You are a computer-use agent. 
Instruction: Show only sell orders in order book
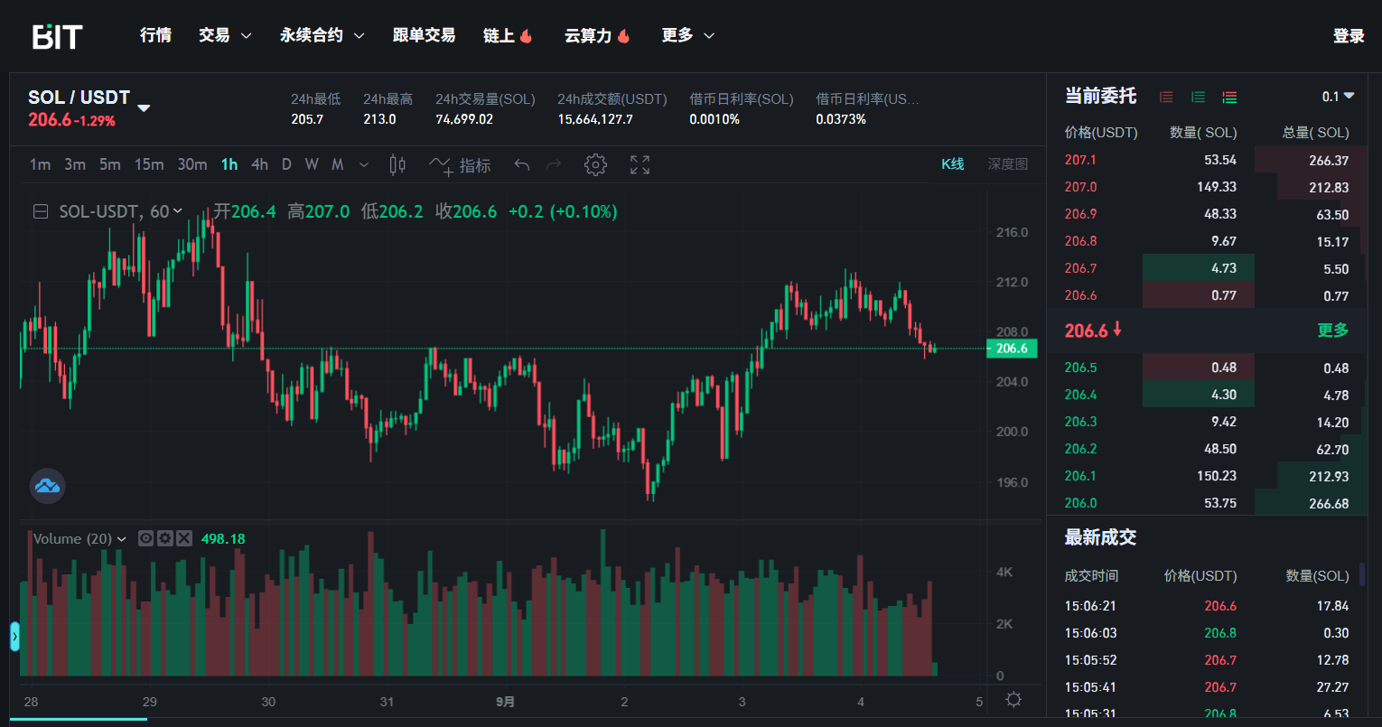click(x=1166, y=97)
